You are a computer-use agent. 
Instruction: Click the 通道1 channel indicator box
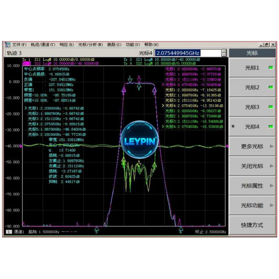click(9, 232)
